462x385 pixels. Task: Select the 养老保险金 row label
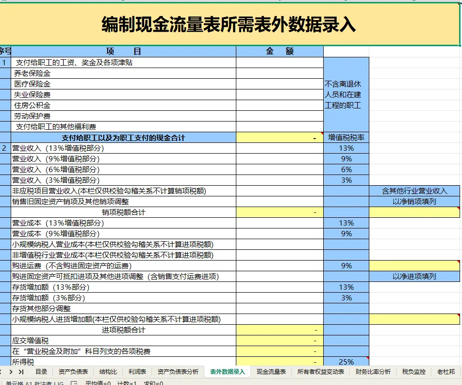[123, 73]
